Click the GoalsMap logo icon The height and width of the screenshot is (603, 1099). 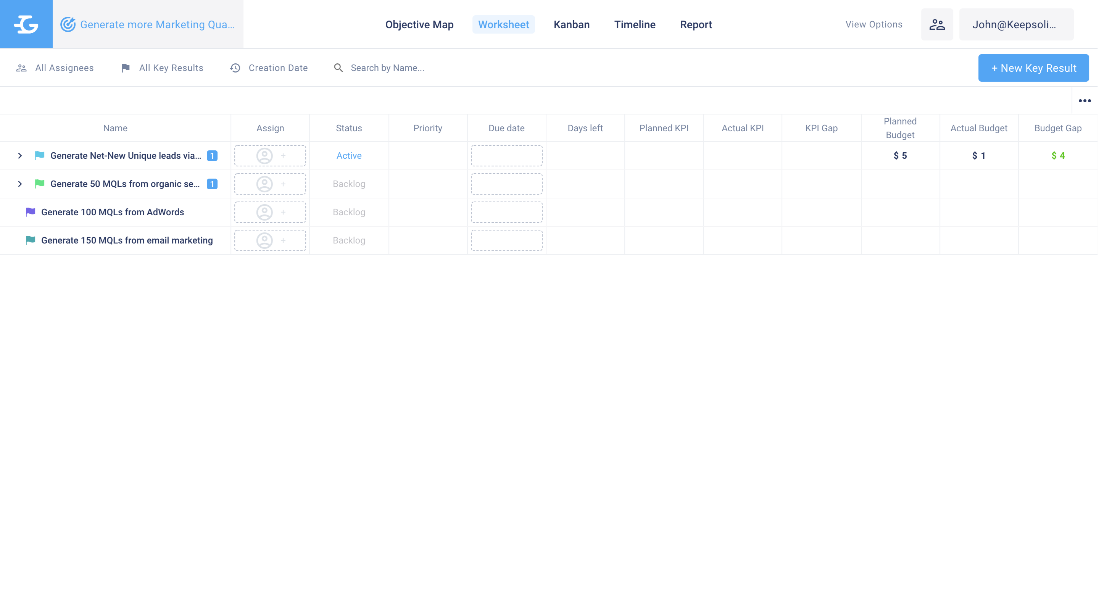(x=26, y=24)
